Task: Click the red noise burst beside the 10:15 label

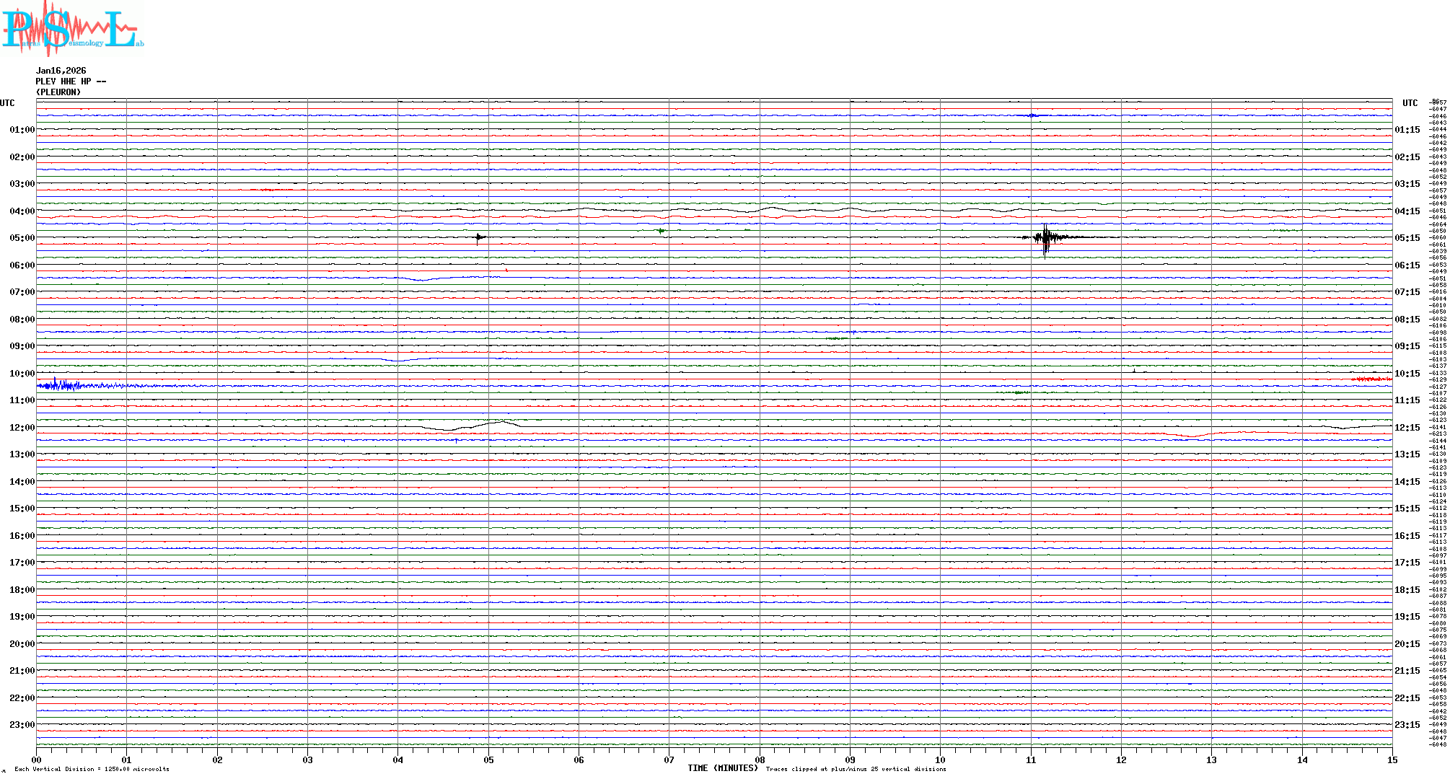Action: pyautogui.click(x=1371, y=379)
